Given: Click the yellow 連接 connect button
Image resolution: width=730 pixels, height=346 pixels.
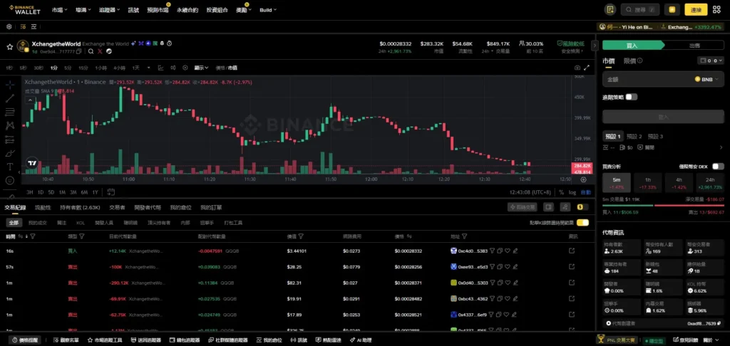Looking at the screenshot, I should click(x=696, y=9).
